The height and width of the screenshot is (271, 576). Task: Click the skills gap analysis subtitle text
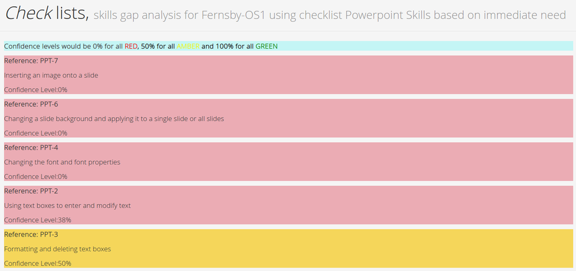tap(329, 16)
